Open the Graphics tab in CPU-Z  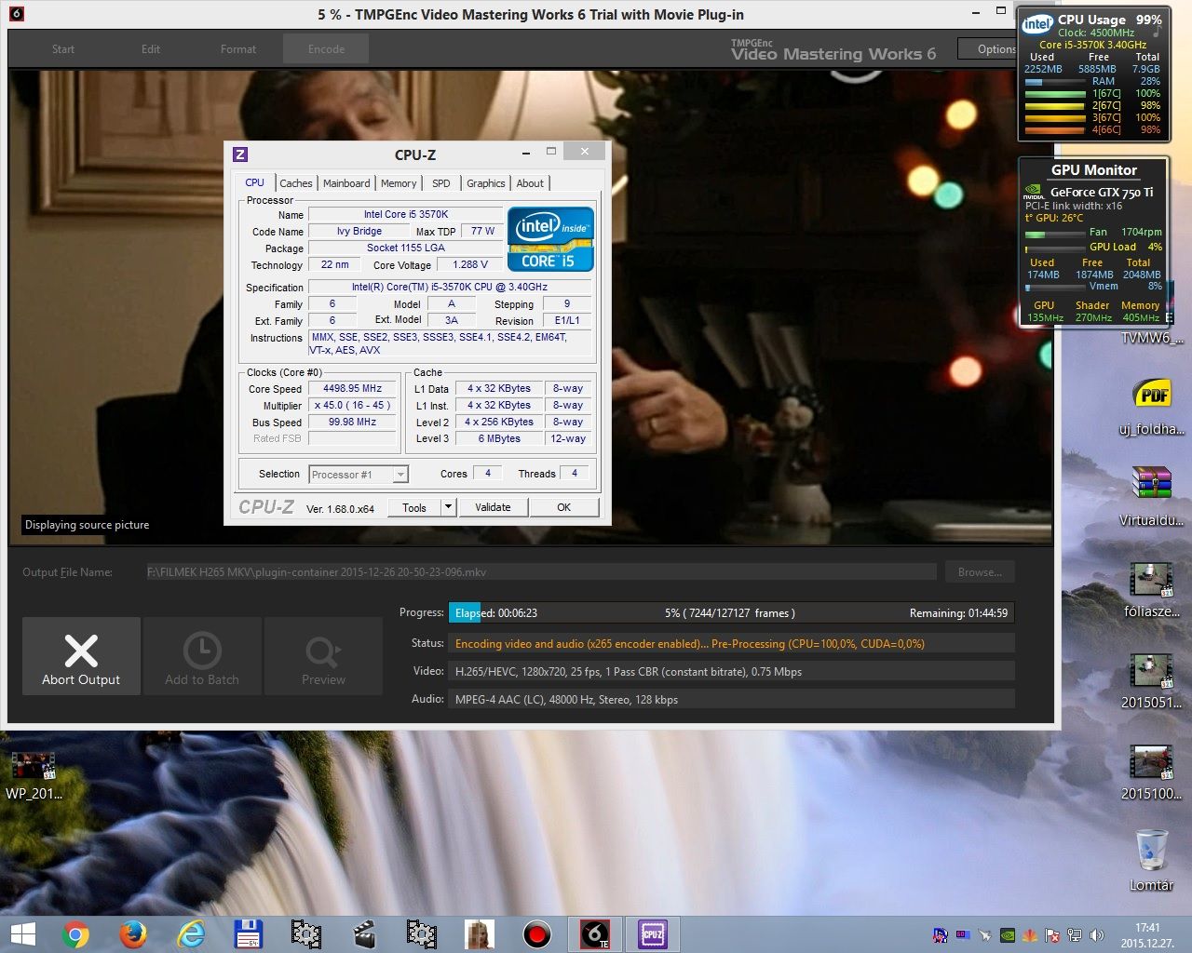click(x=486, y=183)
